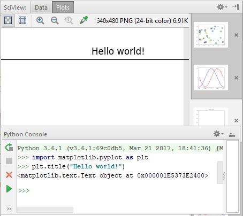Toggle the grid overlay icon
The width and height of the screenshot is (243, 216).
tap(22, 20)
